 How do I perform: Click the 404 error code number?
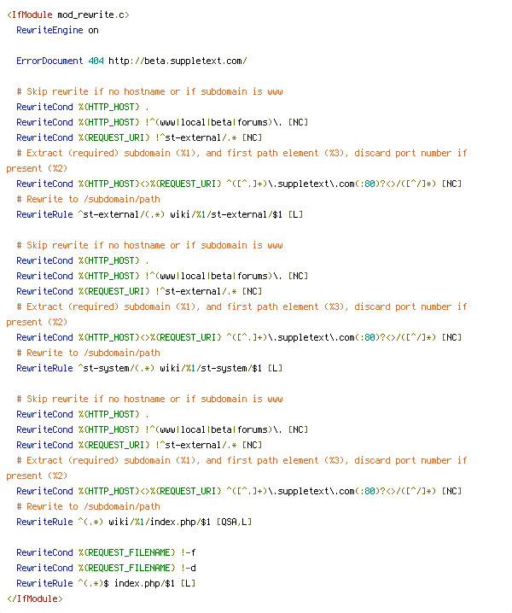96,61
